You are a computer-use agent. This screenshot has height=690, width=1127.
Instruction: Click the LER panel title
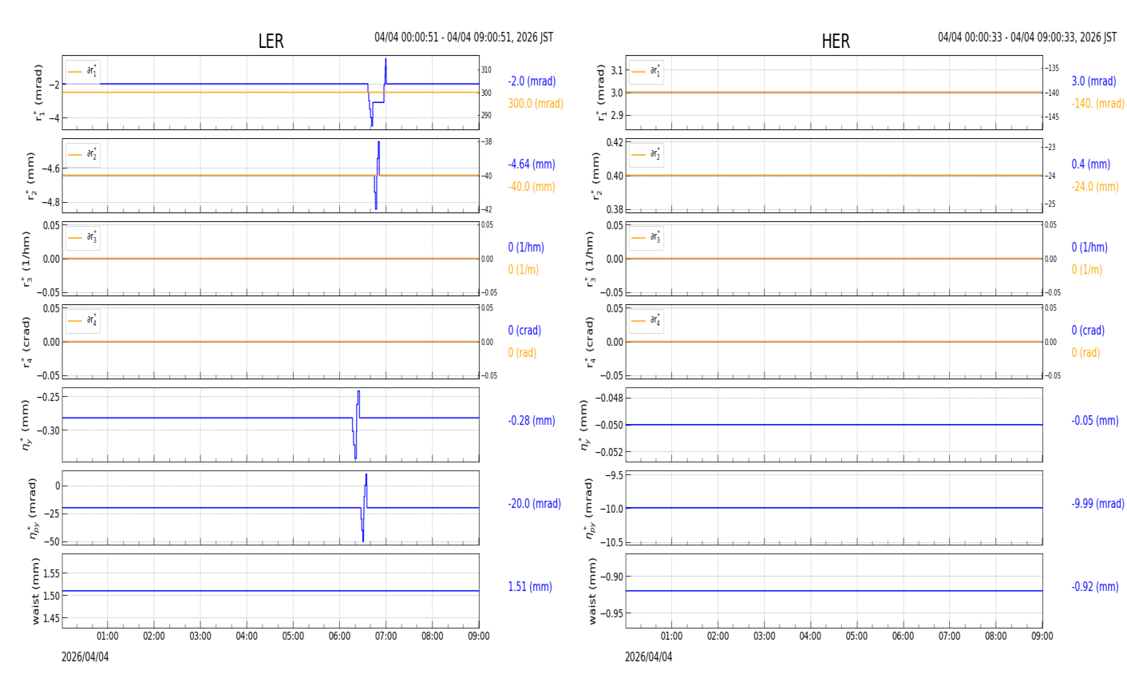pyautogui.click(x=271, y=42)
